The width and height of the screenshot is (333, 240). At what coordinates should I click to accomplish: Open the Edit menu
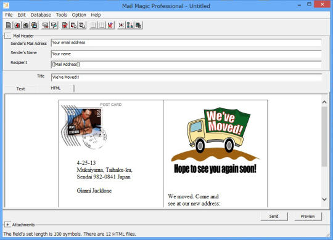coord(21,15)
